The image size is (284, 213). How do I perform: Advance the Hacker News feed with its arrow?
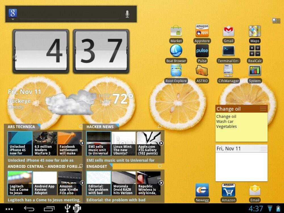click(161, 143)
